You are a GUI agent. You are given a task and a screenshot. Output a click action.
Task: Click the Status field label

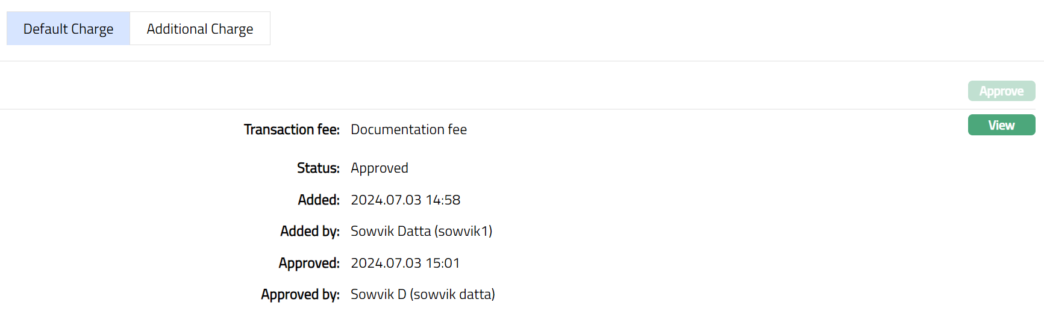(x=318, y=168)
